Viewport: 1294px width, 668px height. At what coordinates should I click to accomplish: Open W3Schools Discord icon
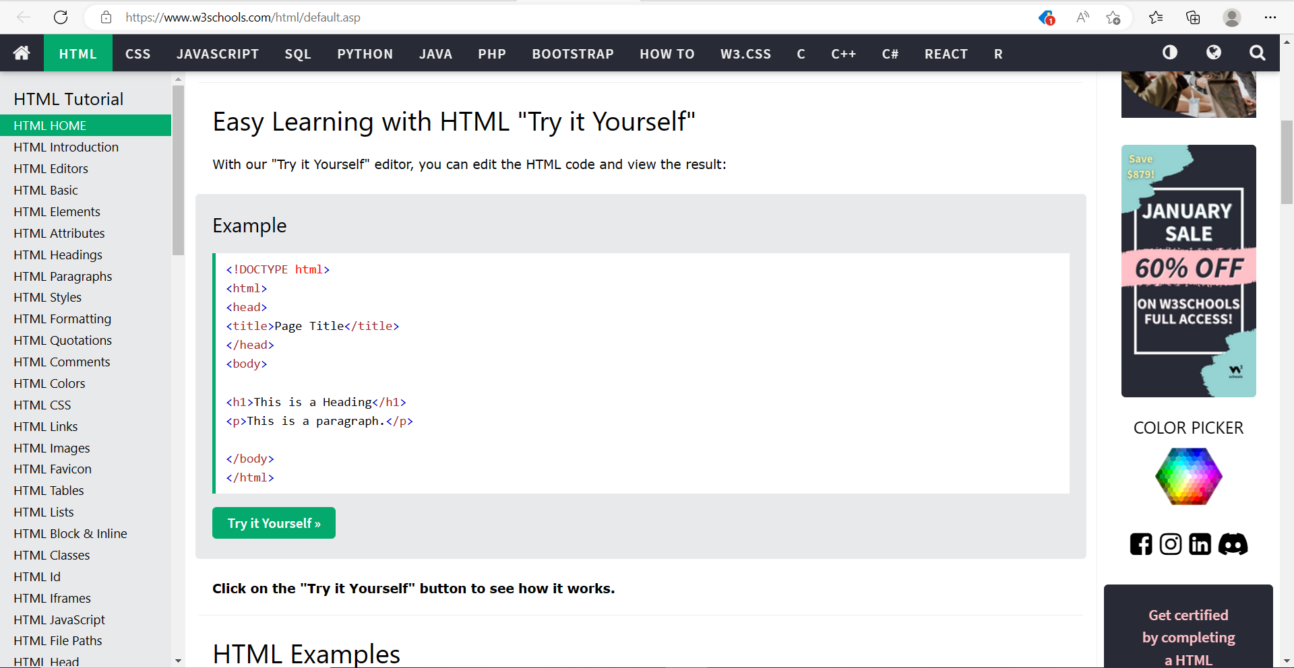pyautogui.click(x=1233, y=543)
